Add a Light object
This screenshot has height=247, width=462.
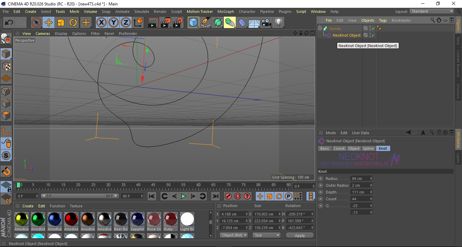[x=278, y=23]
